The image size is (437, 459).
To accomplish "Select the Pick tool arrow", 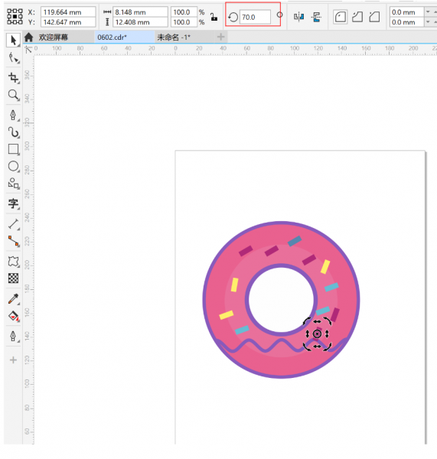I will pyautogui.click(x=13, y=40).
